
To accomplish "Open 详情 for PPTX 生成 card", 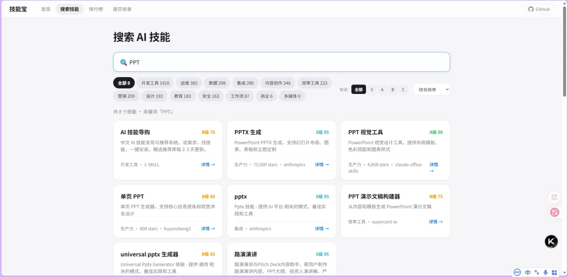I will 322,164.
